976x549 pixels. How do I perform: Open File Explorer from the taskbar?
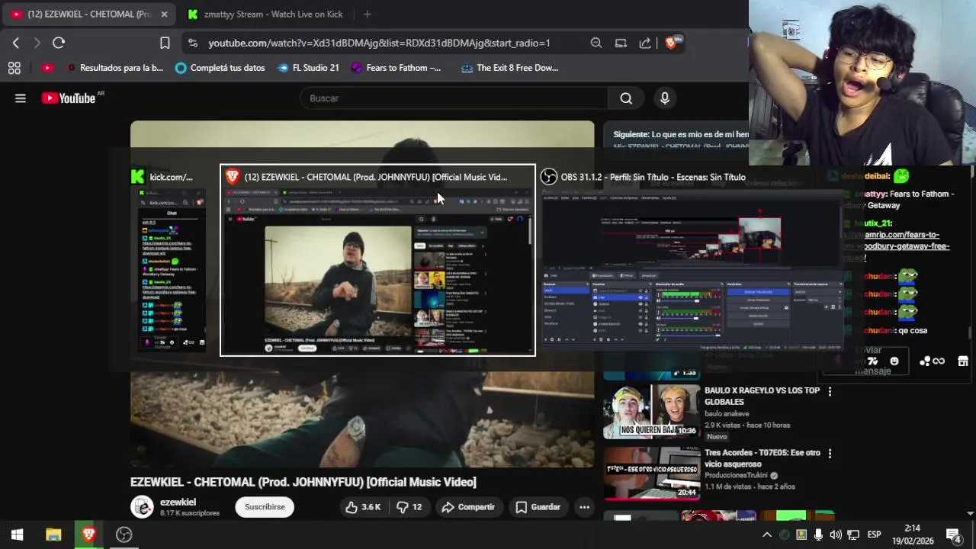[53, 535]
